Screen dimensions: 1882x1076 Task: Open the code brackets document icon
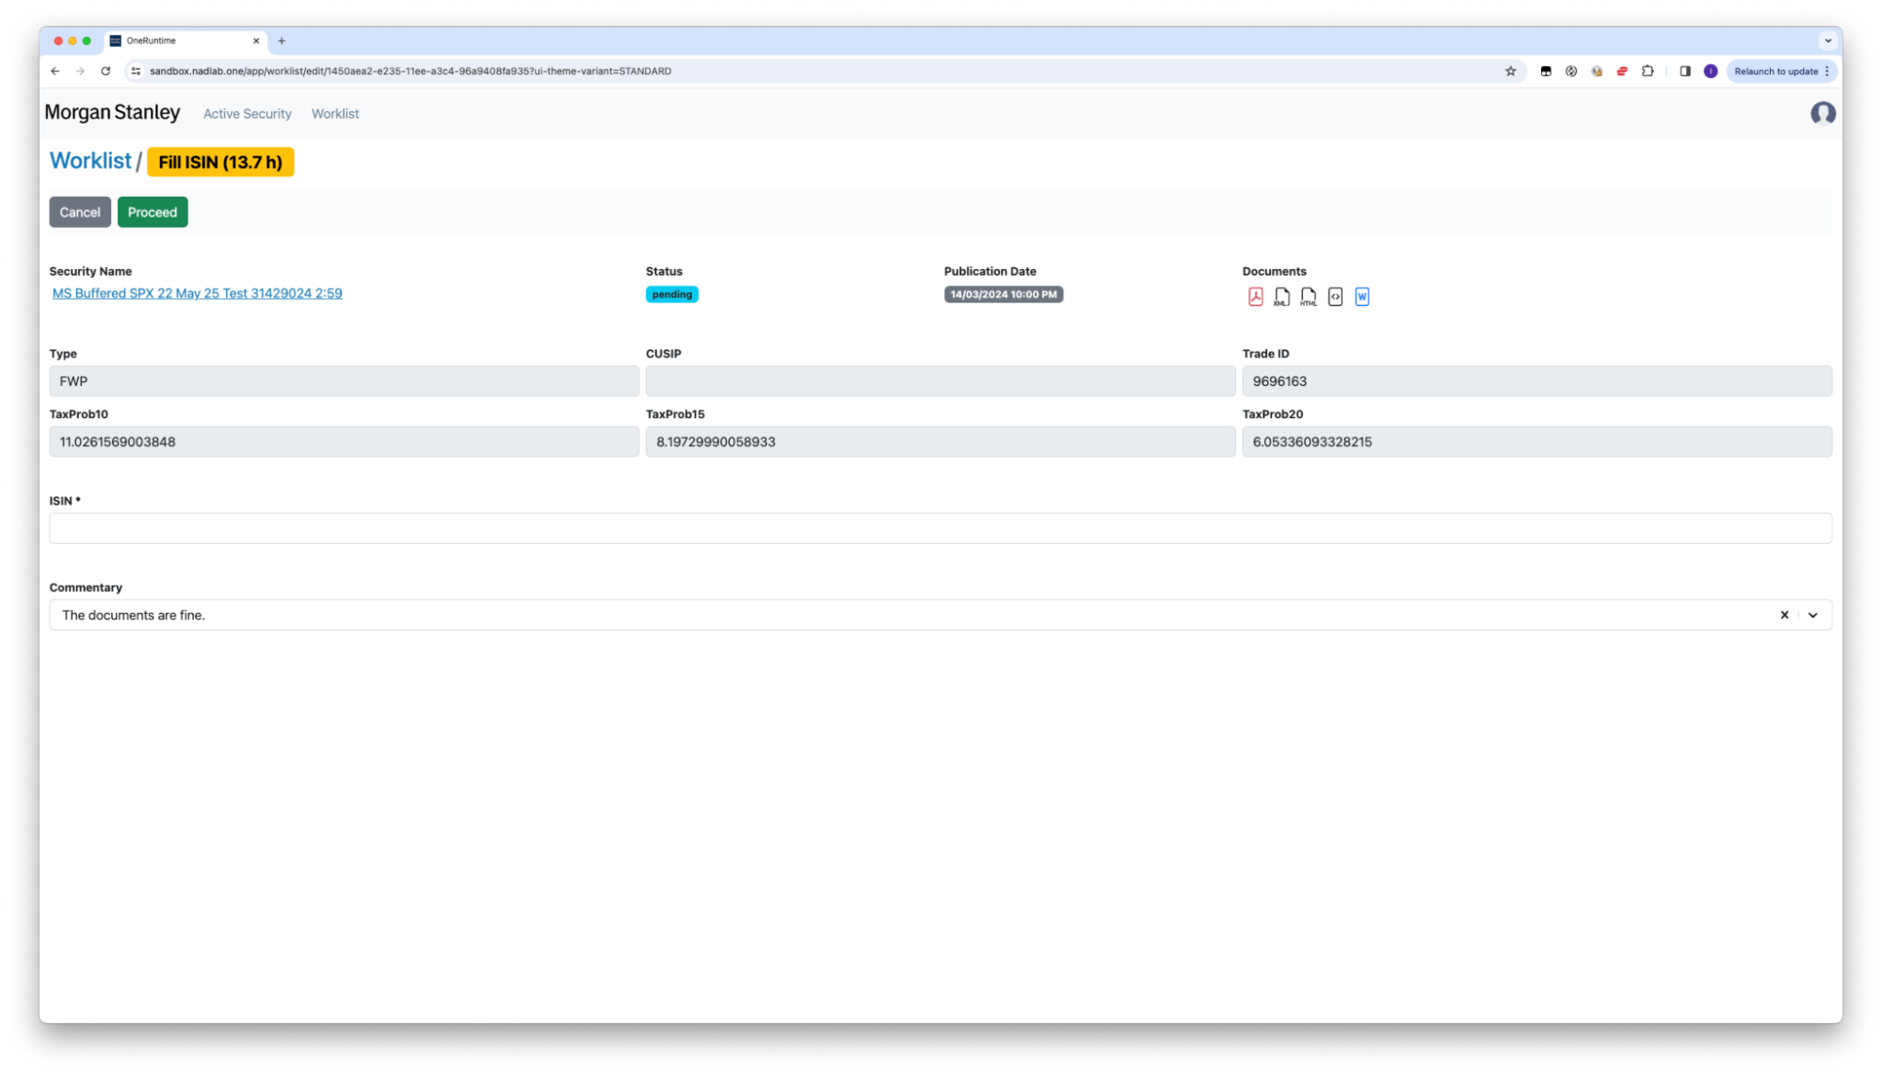coord(1335,297)
